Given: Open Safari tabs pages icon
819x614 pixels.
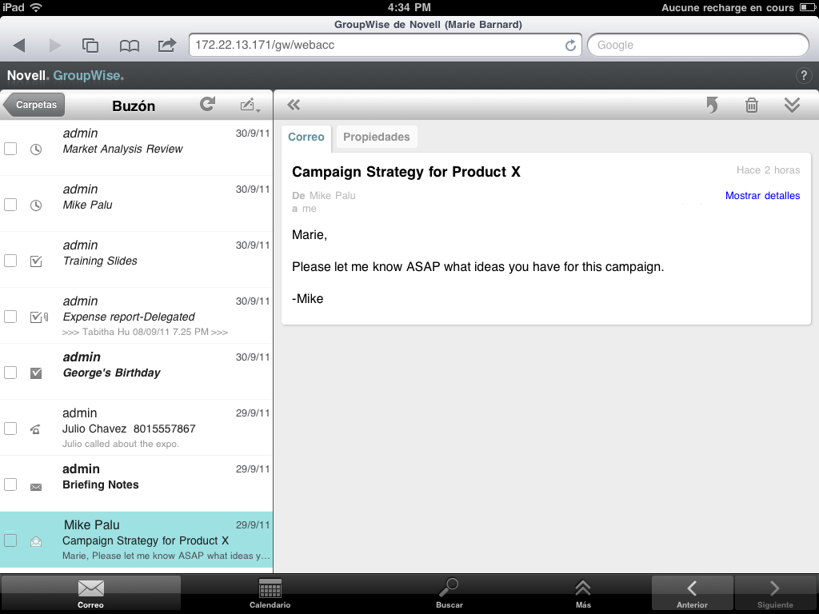Looking at the screenshot, I should [90, 46].
